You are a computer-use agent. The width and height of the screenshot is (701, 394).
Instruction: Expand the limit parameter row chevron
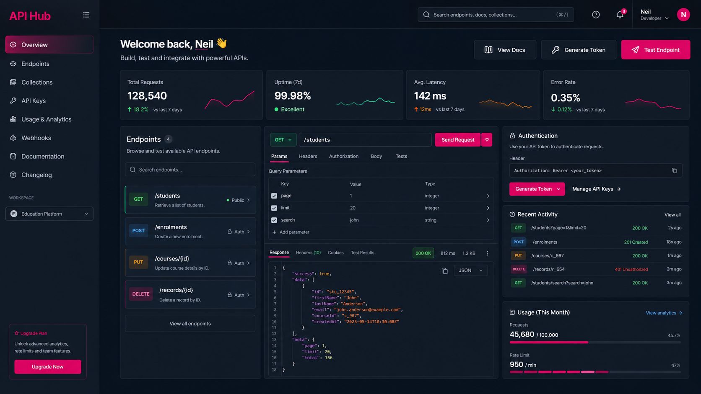[488, 208]
